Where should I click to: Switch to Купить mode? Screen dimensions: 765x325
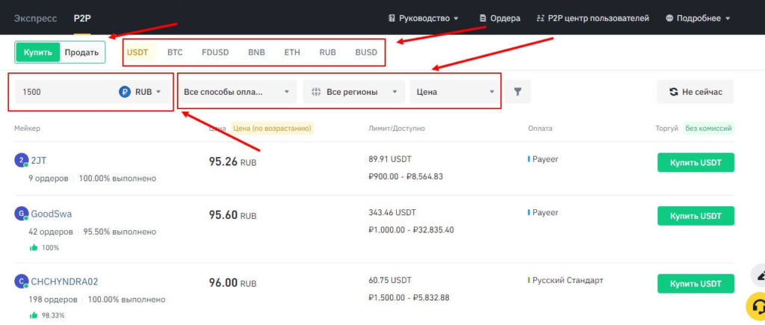37,52
